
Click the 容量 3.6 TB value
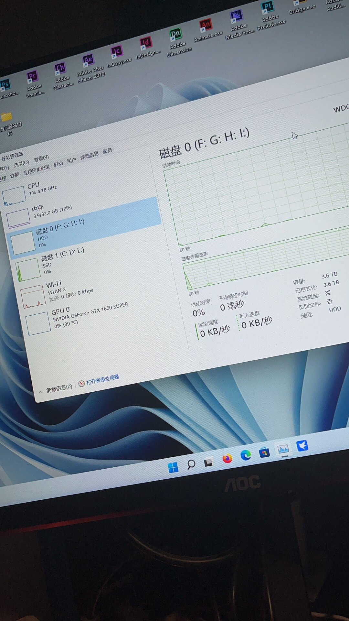(x=329, y=275)
